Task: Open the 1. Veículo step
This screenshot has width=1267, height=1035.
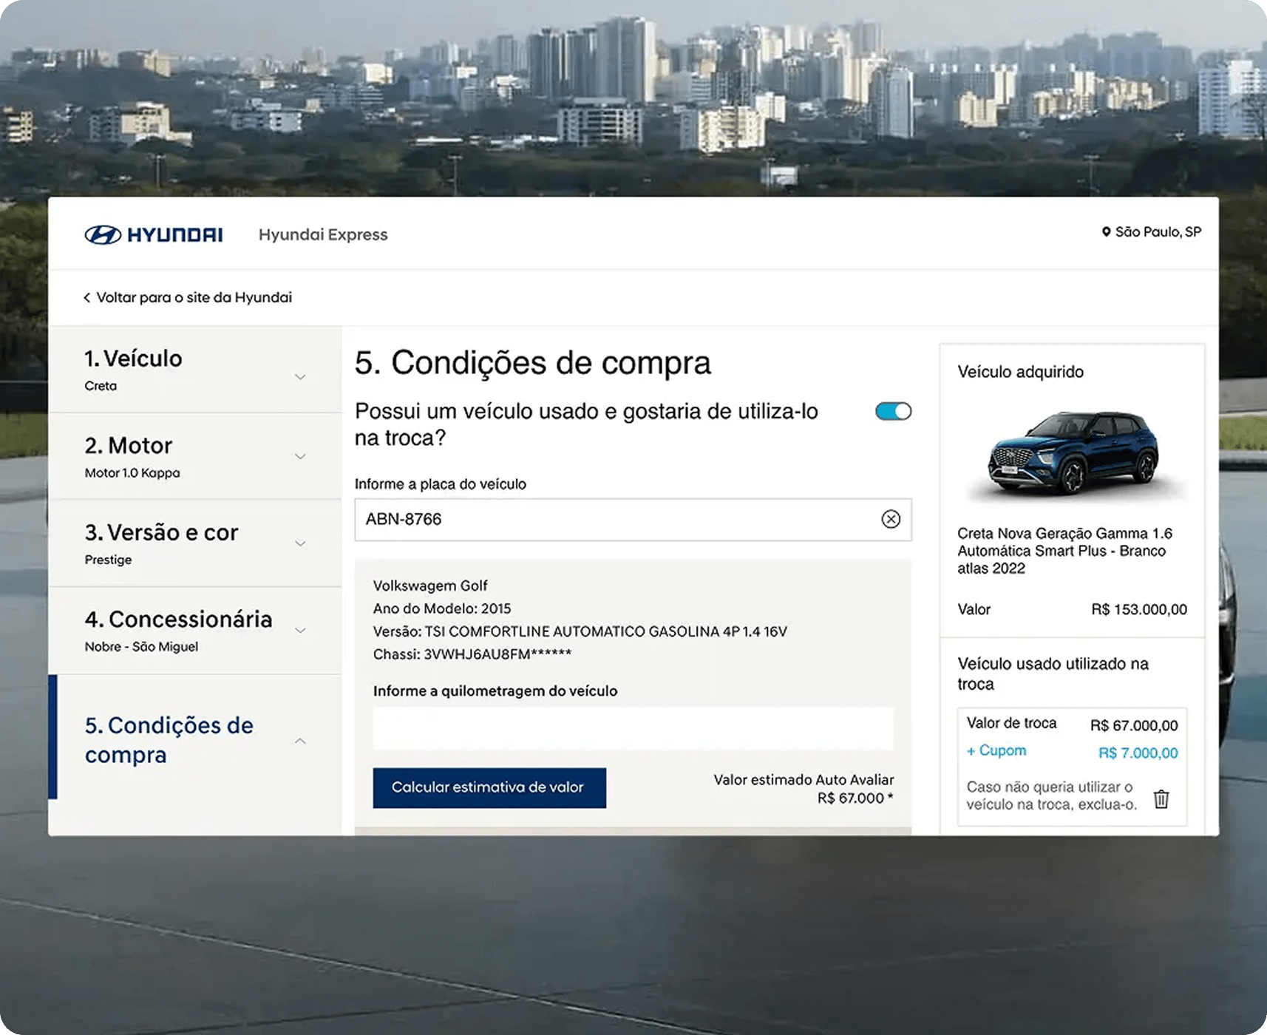Action: coord(133,359)
